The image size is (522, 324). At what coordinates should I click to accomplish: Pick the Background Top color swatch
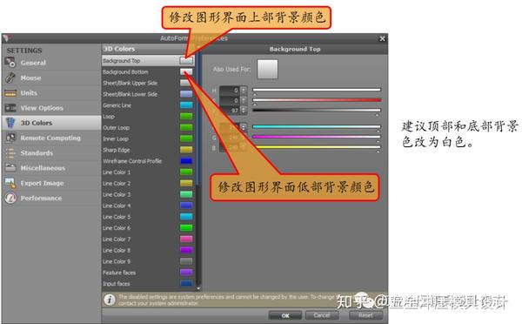(186, 60)
